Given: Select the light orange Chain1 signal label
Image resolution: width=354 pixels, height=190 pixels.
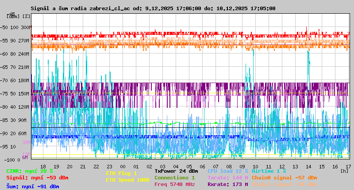Looking at the screenshot, I should pyautogui.click(x=284, y=184).
